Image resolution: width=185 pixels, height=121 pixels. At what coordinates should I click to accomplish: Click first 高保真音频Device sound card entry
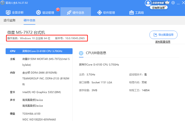point(33,100)
